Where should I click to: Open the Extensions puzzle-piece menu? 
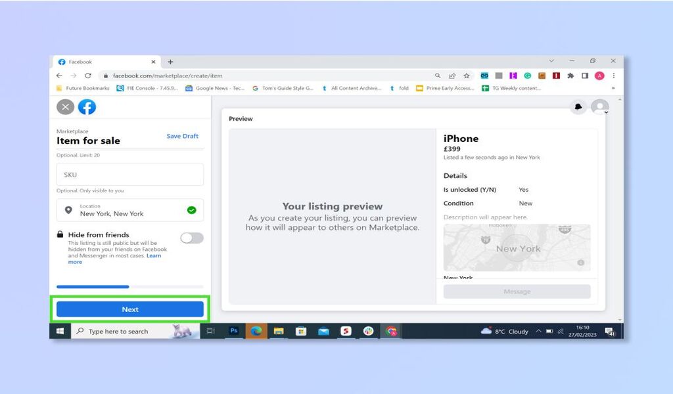click(570, 76)
